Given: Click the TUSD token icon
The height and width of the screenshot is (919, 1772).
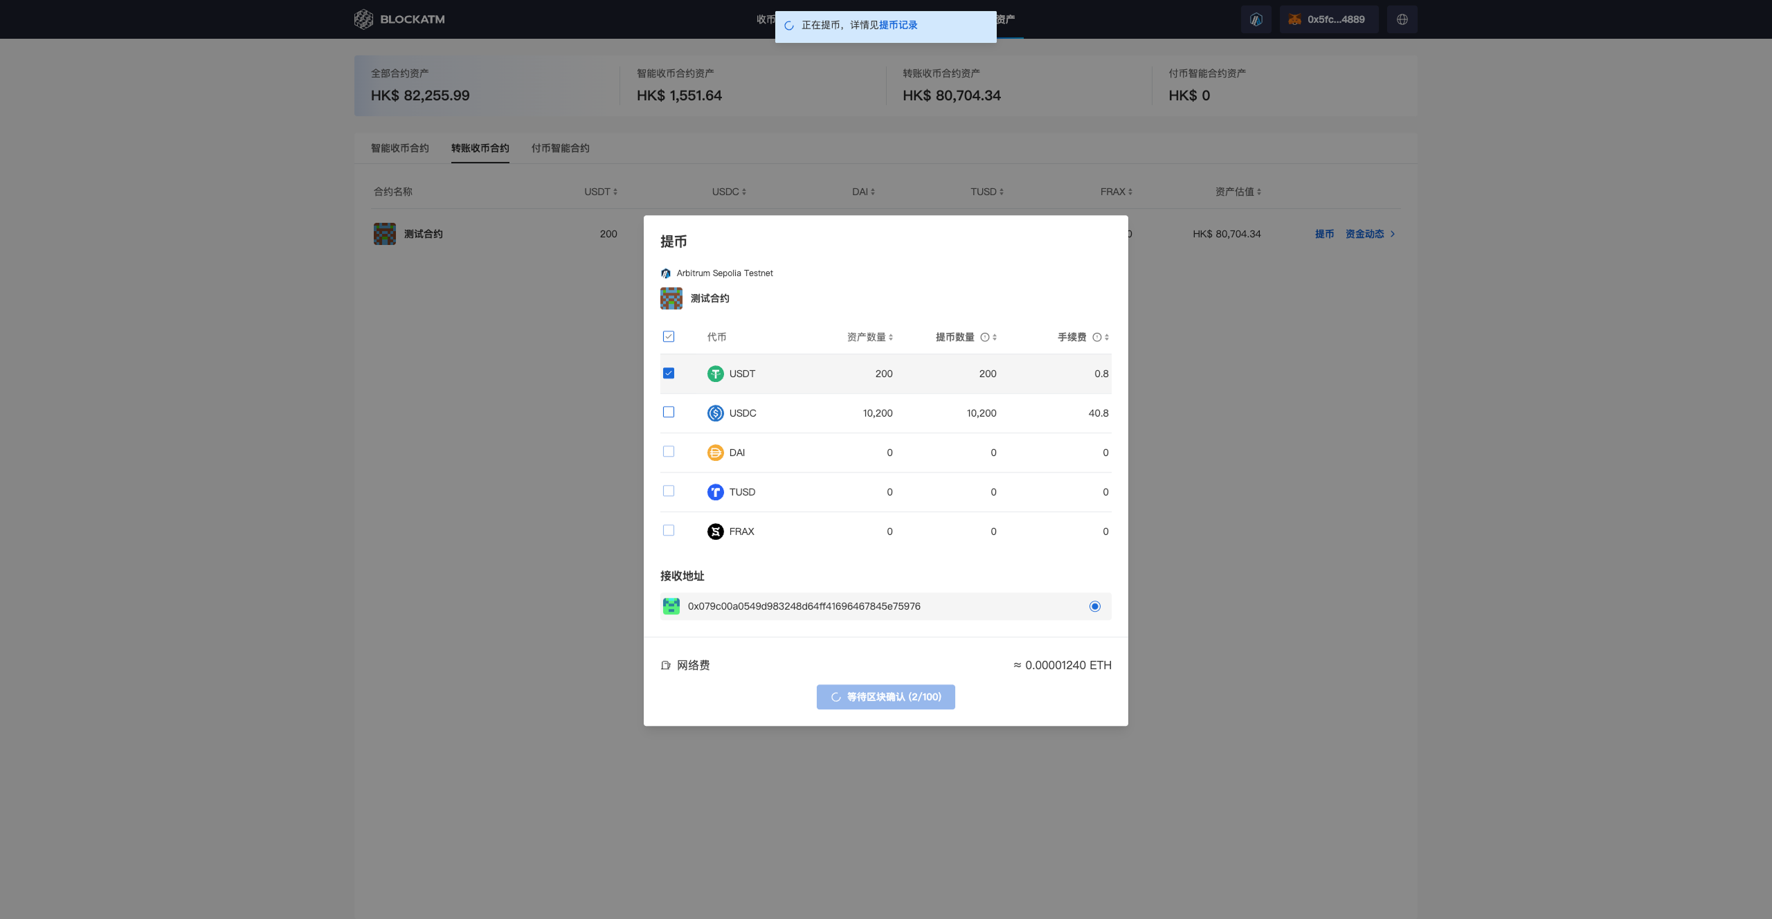Looking at the screenshot, I should click(715, 492).
